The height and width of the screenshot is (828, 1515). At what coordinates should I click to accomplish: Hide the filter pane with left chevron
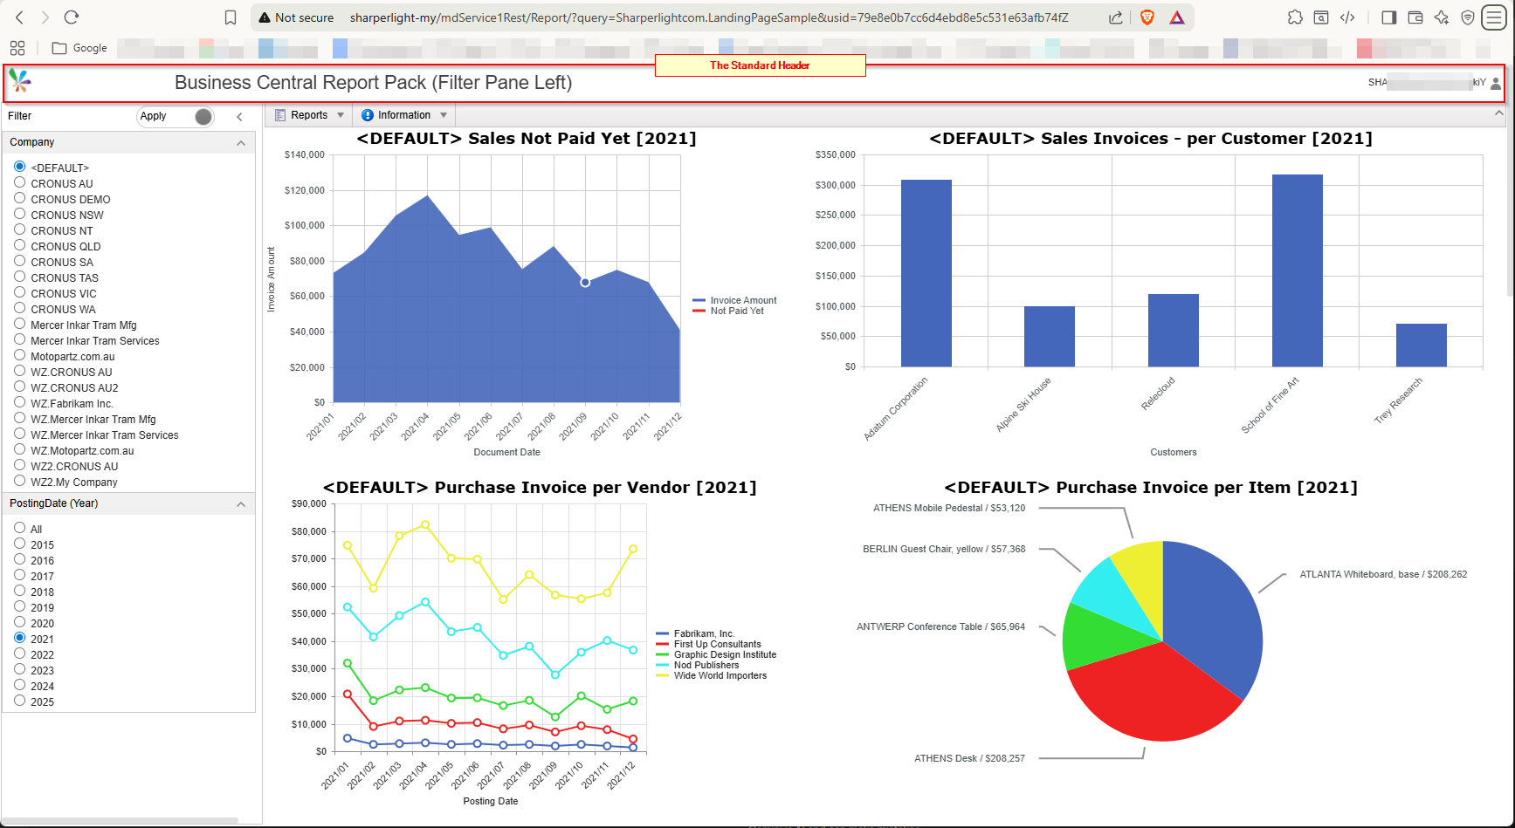coord(240,116)
